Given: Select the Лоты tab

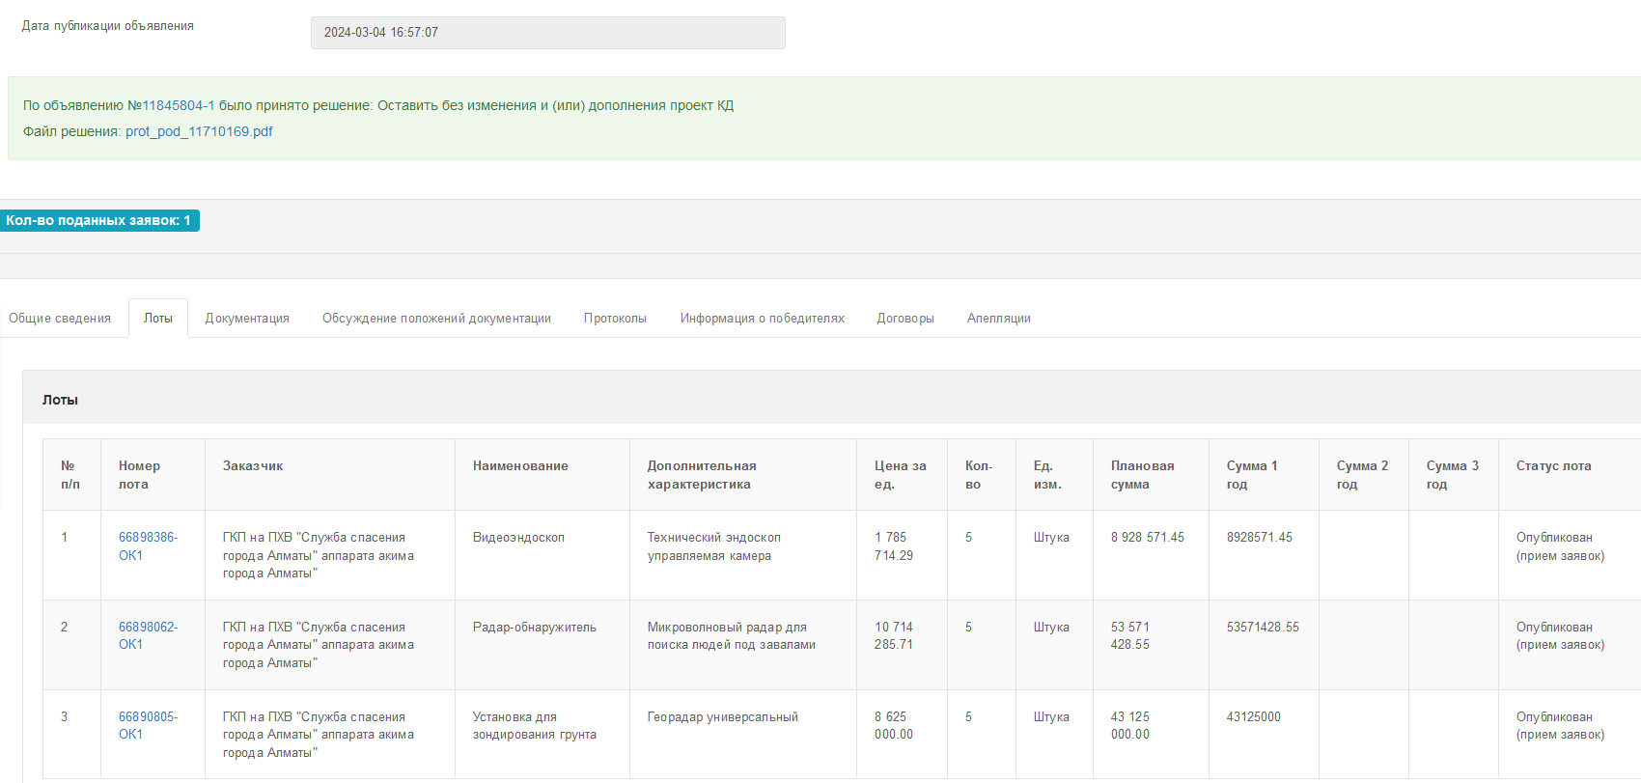Looking at the screenshot, I should point(158,319).
